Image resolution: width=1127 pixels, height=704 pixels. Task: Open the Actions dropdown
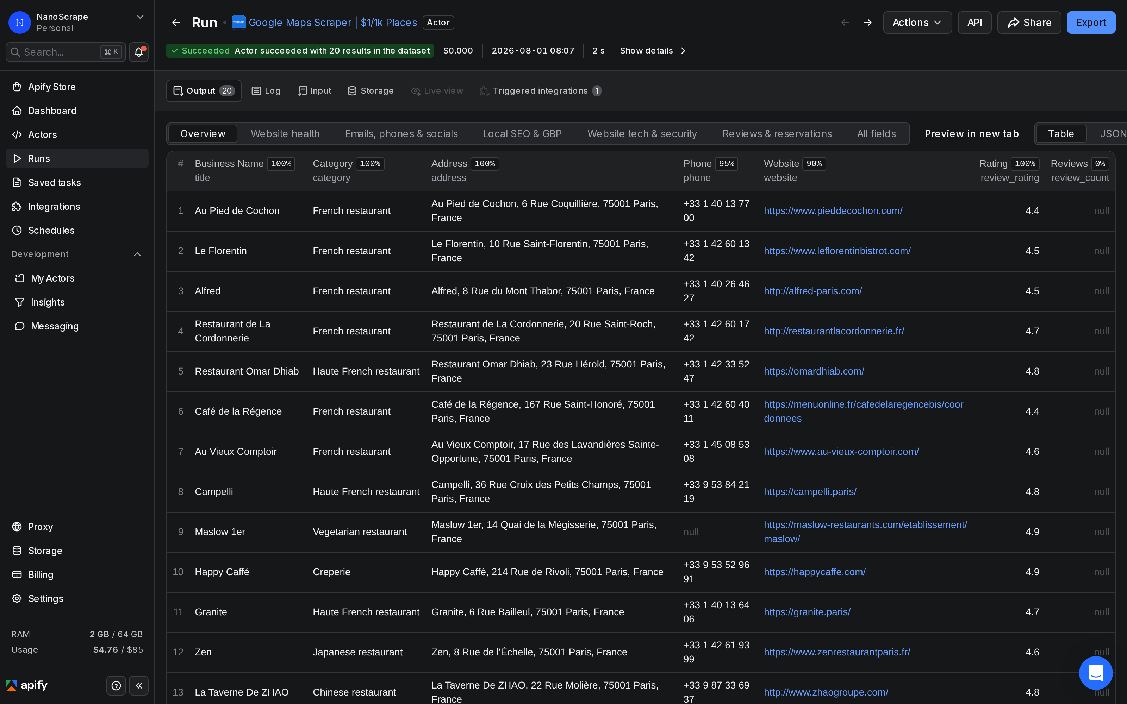tap(917, 22)
